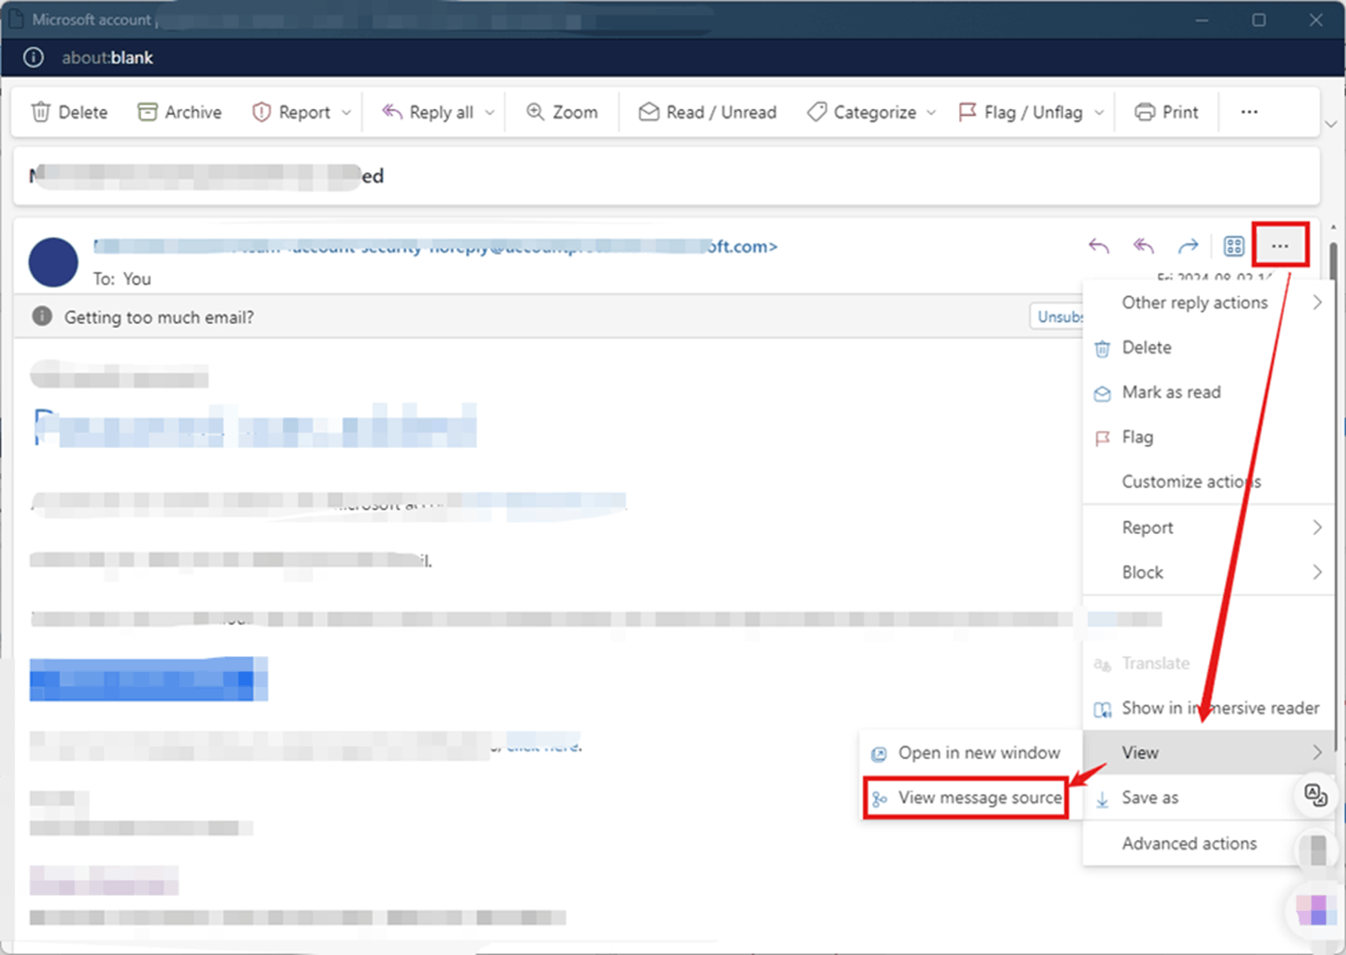This screenshot has height=955, width=1346.
Task: Click the about:blank address bar
Action: 107,57
